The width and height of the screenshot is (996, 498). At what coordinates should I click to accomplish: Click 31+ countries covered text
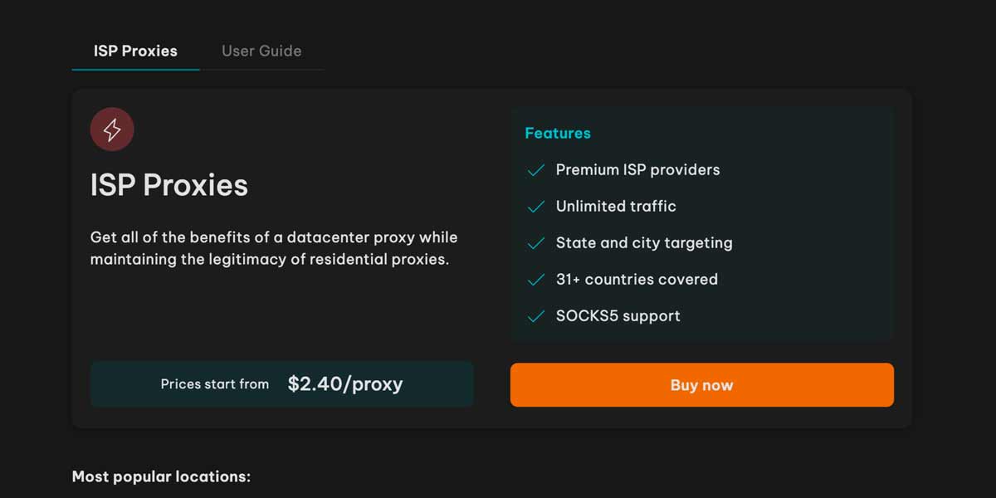point(637,279)
